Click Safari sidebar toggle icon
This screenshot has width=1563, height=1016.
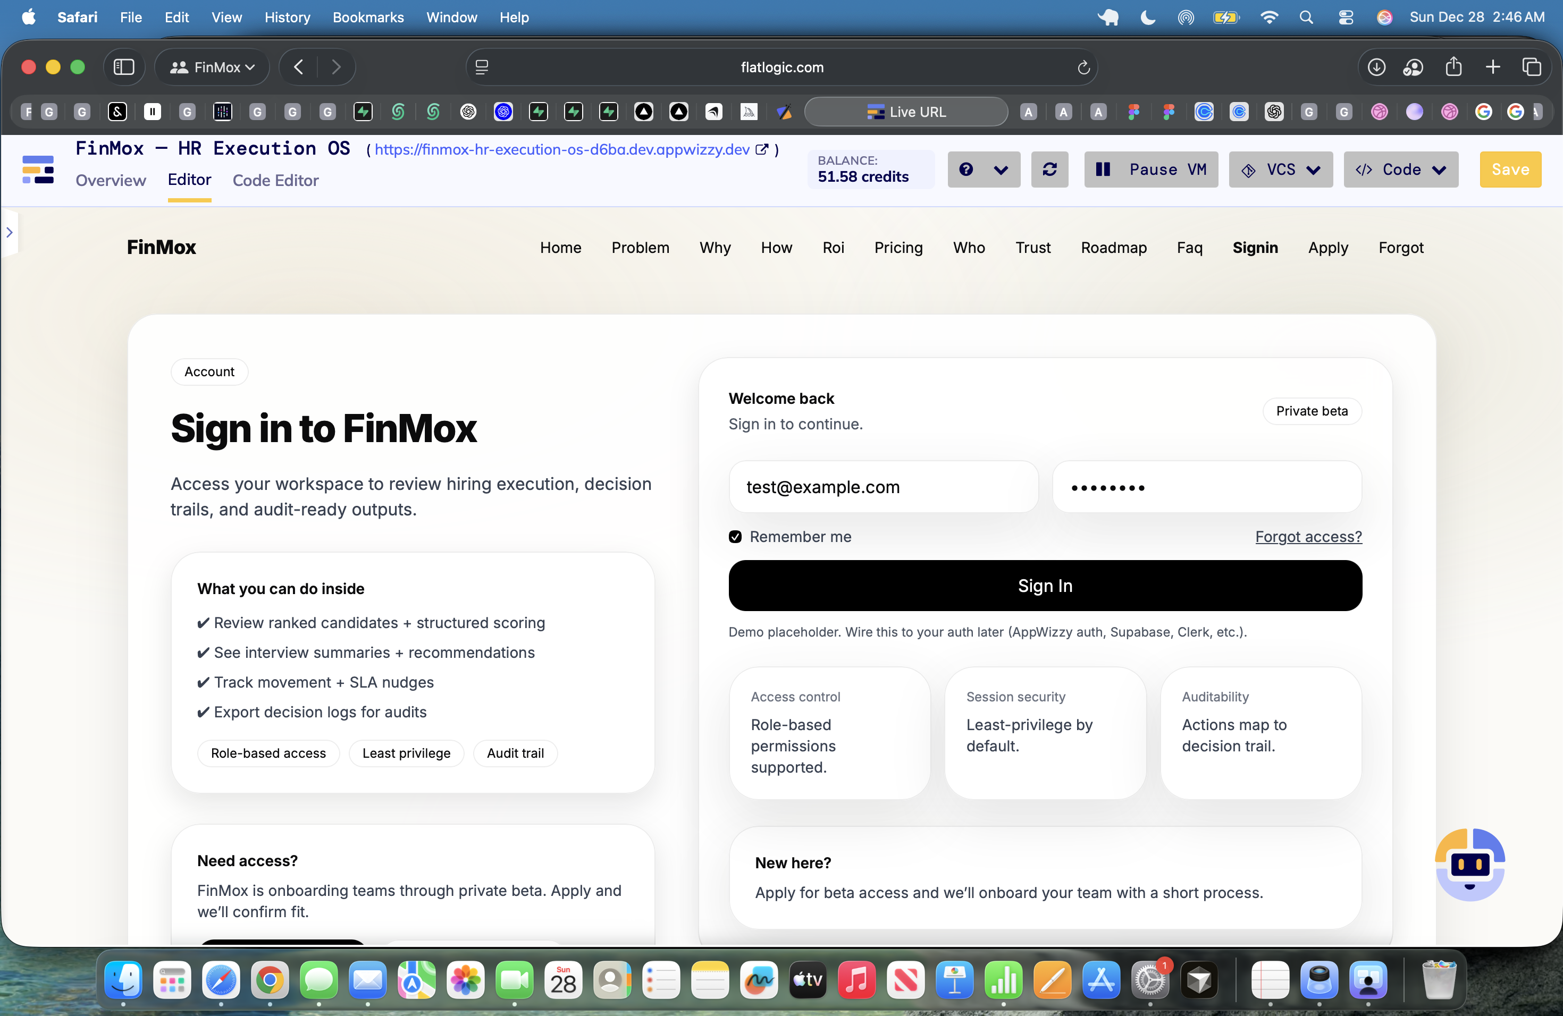pos(123,67)
